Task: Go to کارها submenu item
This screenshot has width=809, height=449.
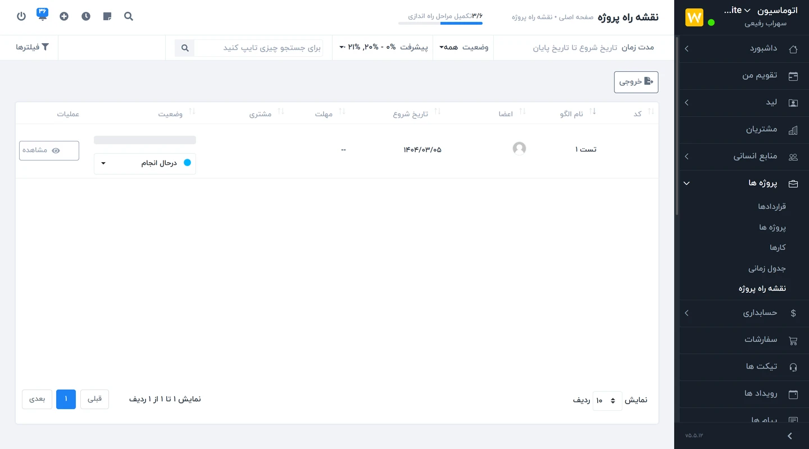Action: point(778,248)
